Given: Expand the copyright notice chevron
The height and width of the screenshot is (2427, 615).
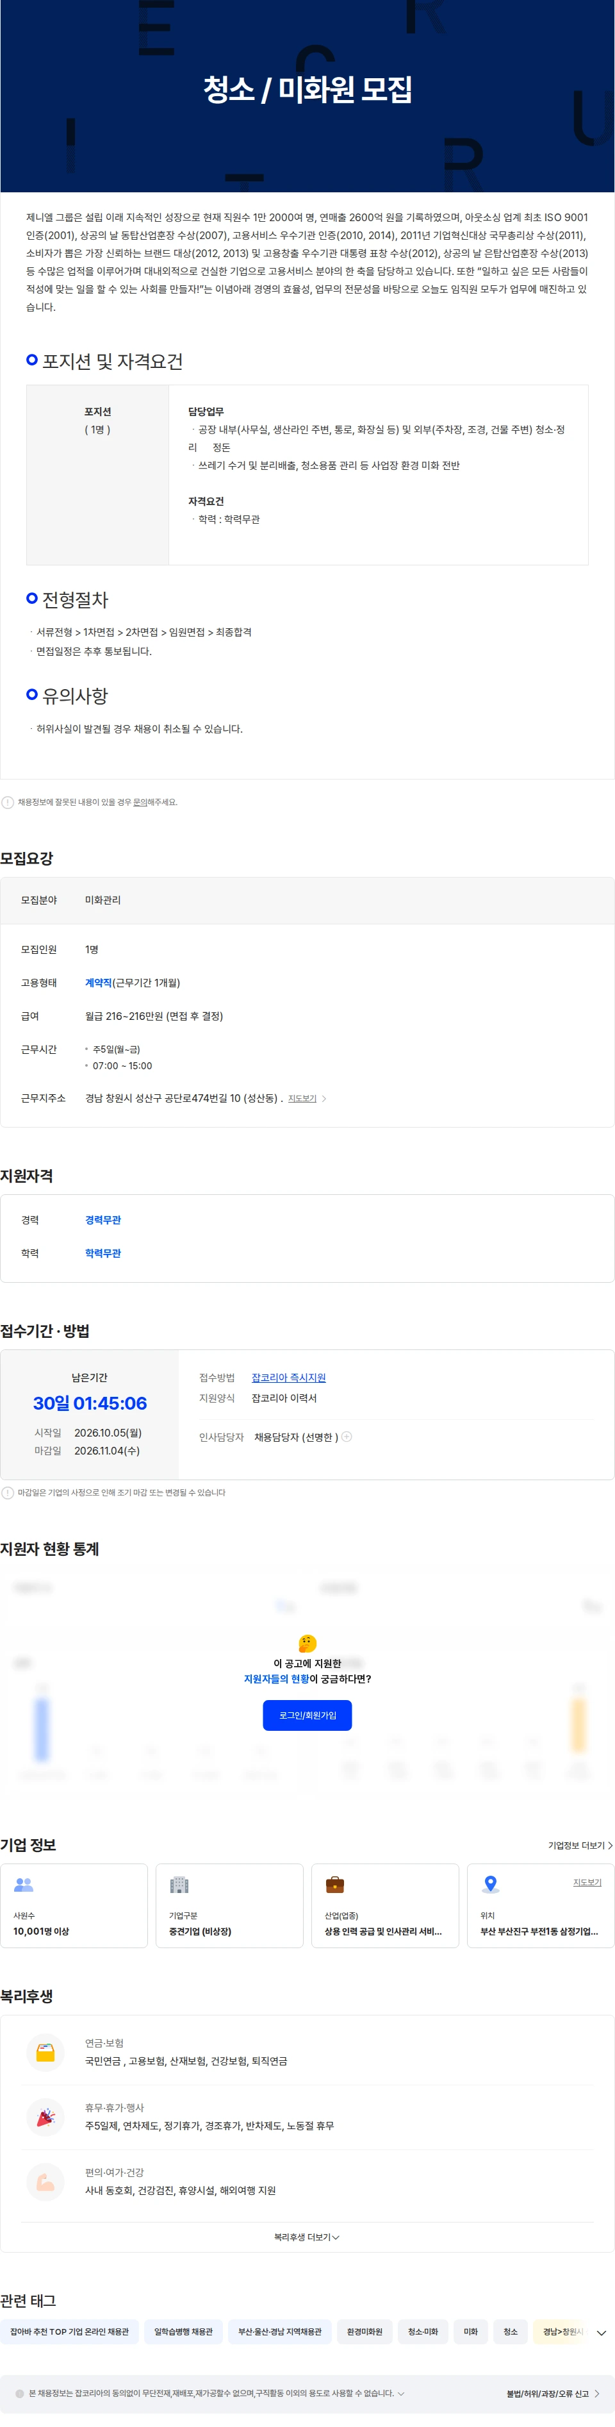Looking at the screenshot, I should click(401, 2393).
